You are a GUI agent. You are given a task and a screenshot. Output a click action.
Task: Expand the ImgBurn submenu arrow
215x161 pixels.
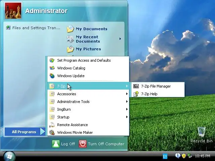pos(127,109)
